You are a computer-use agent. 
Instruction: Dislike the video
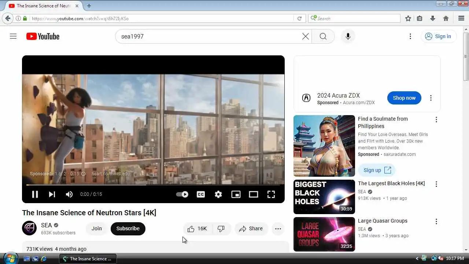pyautogui.click(x=221, y=228)
